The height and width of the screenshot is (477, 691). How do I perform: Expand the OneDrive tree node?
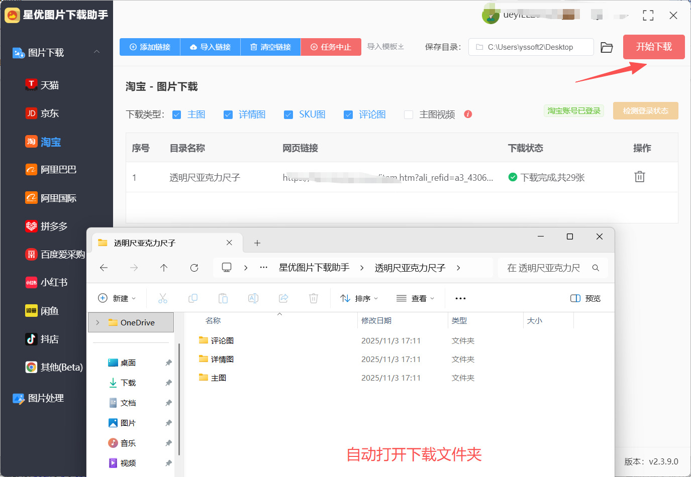[97, 322]
